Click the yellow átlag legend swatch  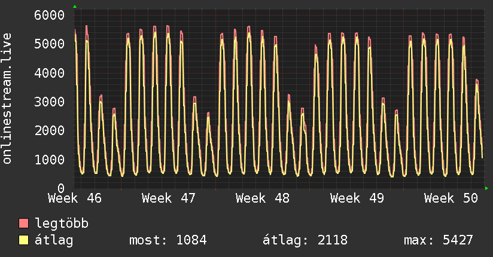[x=24, y=240]
